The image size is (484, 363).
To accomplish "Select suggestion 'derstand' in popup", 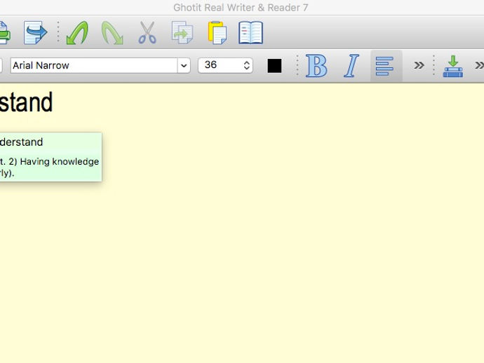I will 21,142.
